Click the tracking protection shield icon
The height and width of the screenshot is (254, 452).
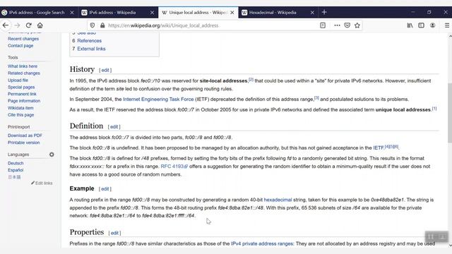(93, 25)
